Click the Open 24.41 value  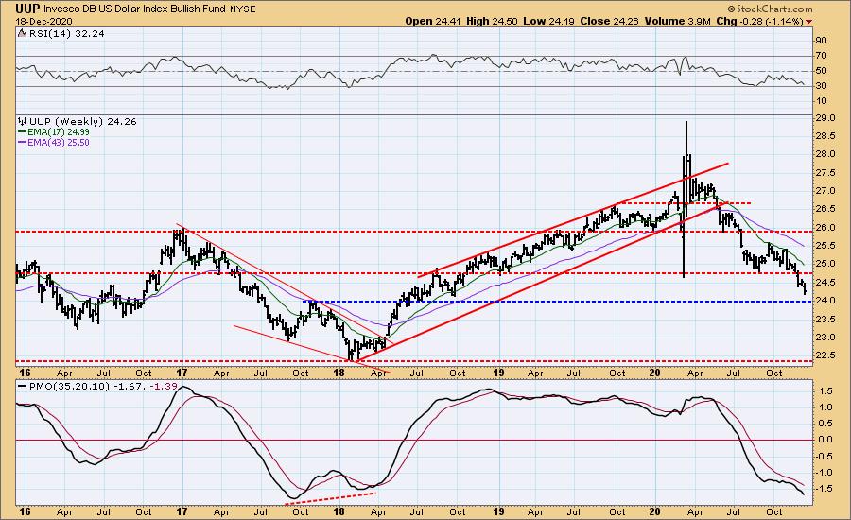[x=432, y=21]
